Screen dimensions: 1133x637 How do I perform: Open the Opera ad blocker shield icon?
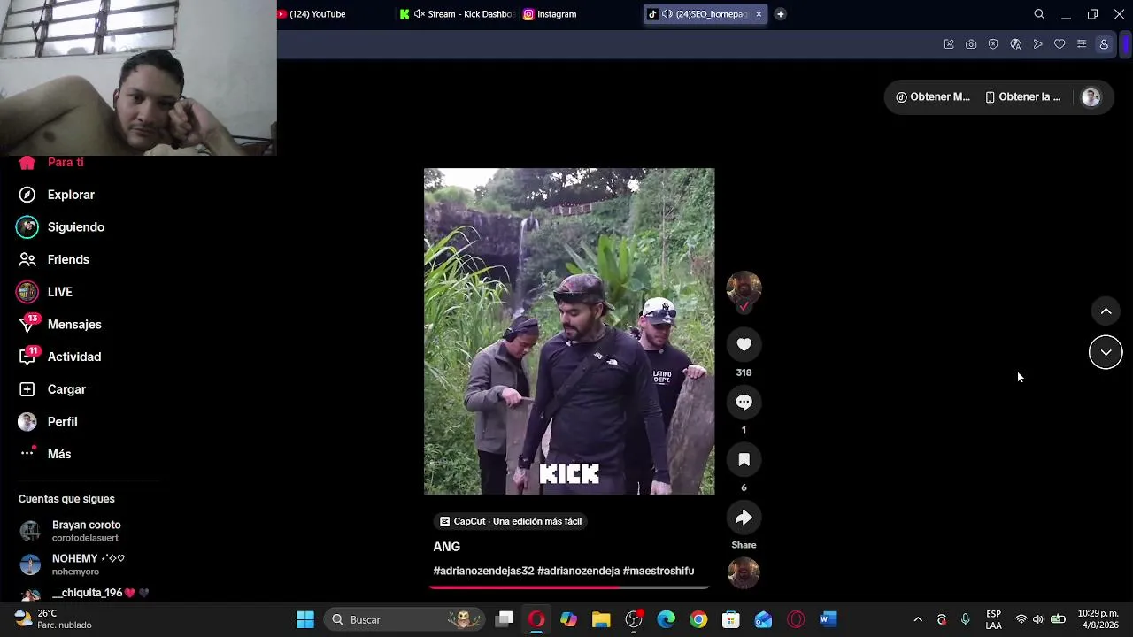click(993, 44)
